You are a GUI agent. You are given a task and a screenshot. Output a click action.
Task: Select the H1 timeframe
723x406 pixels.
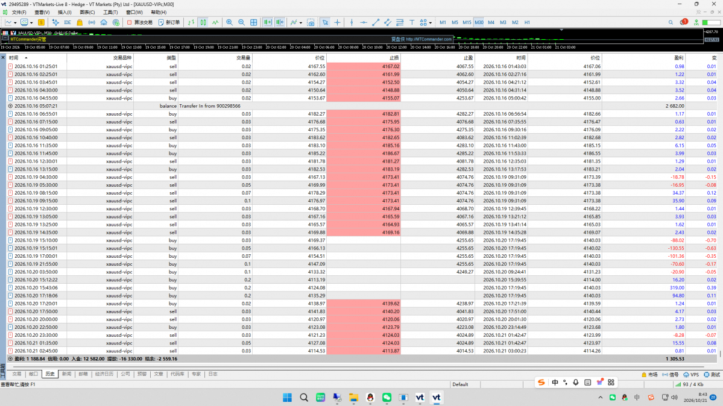coord(527,22)
